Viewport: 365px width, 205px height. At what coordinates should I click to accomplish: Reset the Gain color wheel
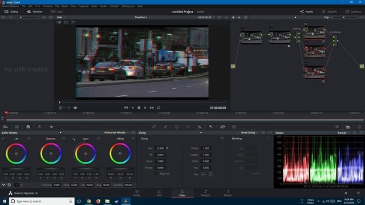coord(99,138)
